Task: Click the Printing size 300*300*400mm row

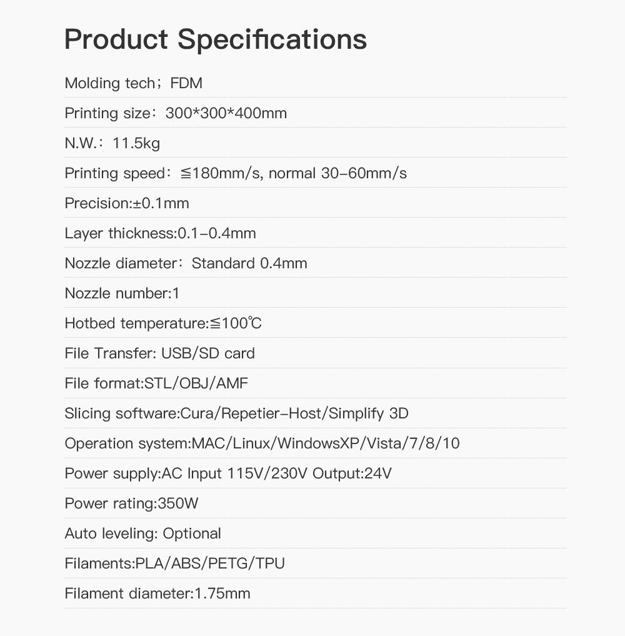Action: (176, 113)
